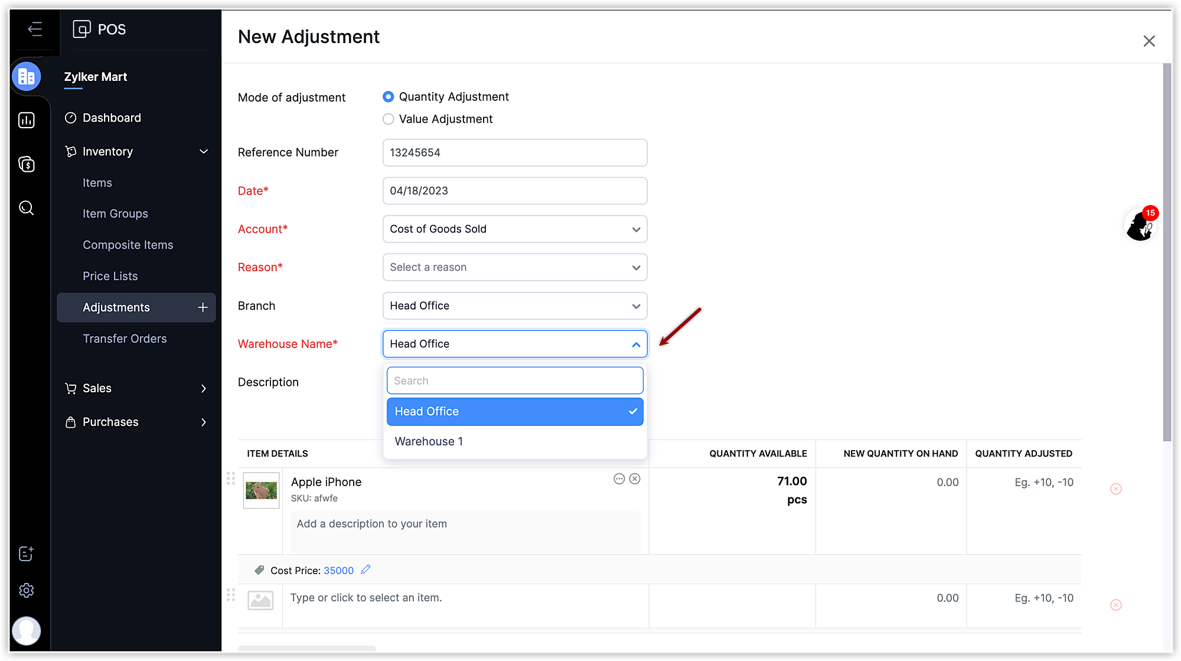
Task: Edit cost price with pencil icon
Action: [x=366, y=569]
